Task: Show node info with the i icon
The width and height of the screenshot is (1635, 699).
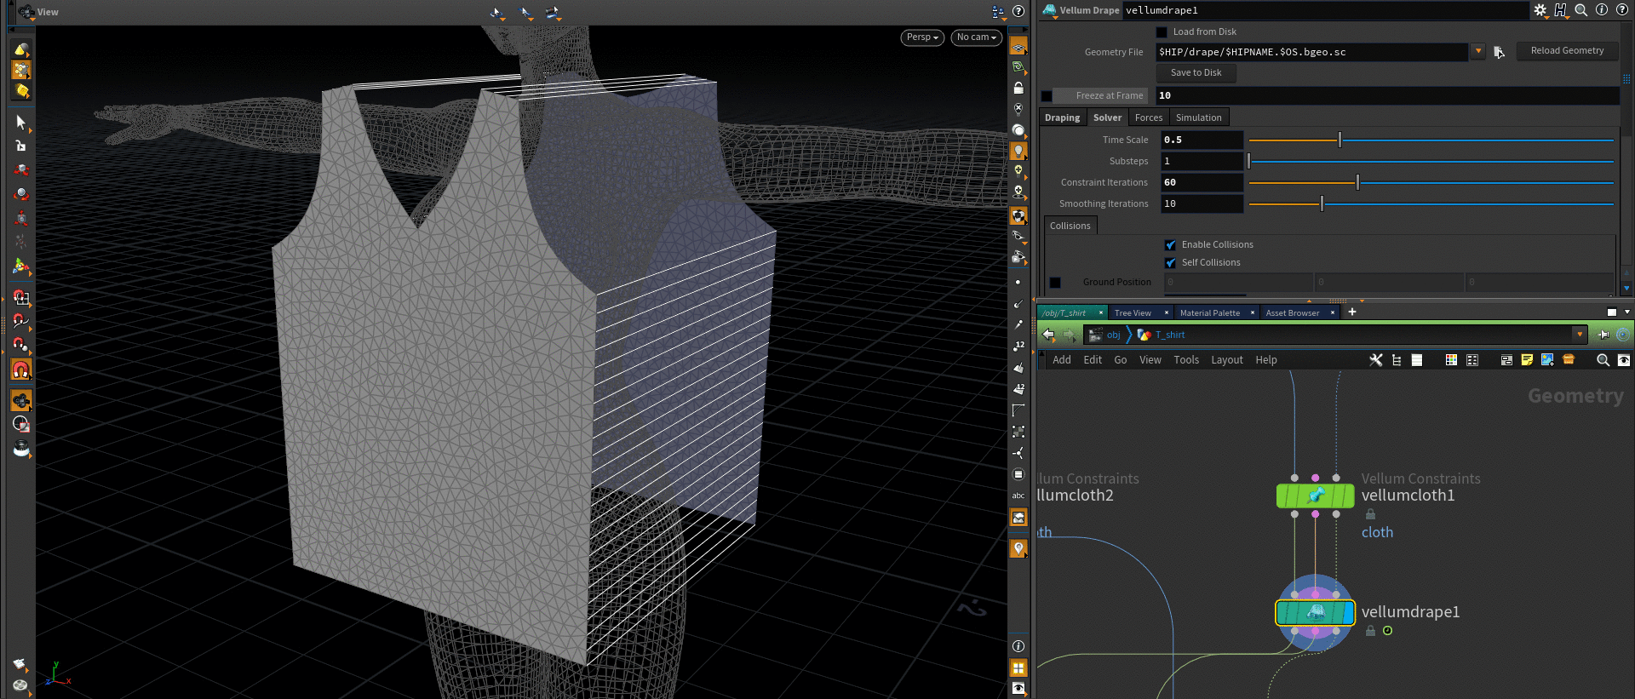Action: pos(1601,10)
